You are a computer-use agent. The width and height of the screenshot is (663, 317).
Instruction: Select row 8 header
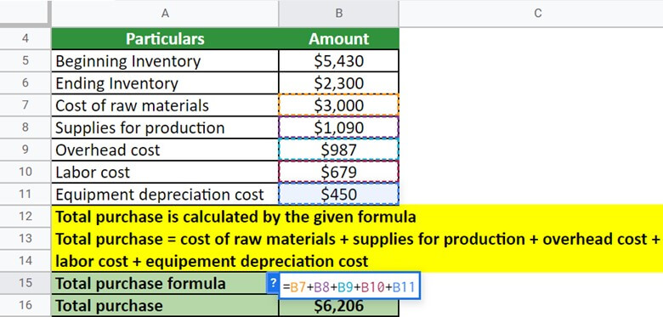[x=25, y=127]
